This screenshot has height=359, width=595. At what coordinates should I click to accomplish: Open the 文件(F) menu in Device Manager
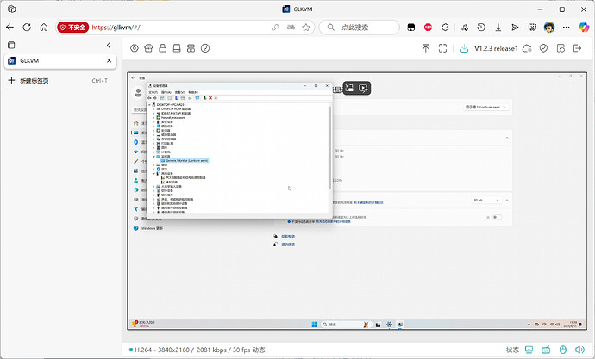(153, 91)
